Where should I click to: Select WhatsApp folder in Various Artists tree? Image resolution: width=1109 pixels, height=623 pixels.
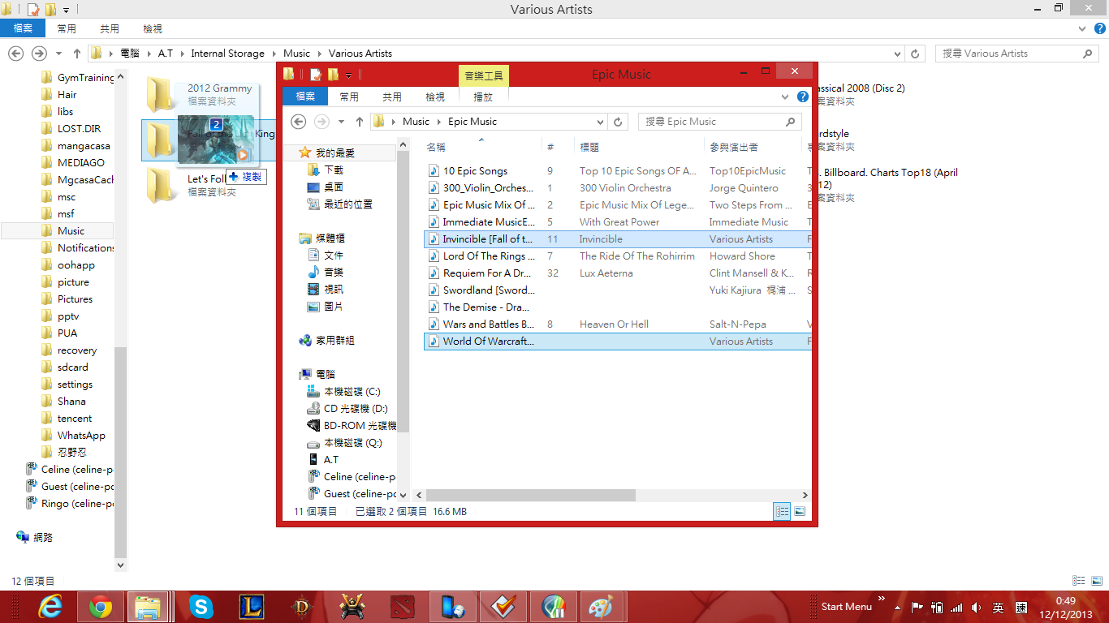[81, 436]
